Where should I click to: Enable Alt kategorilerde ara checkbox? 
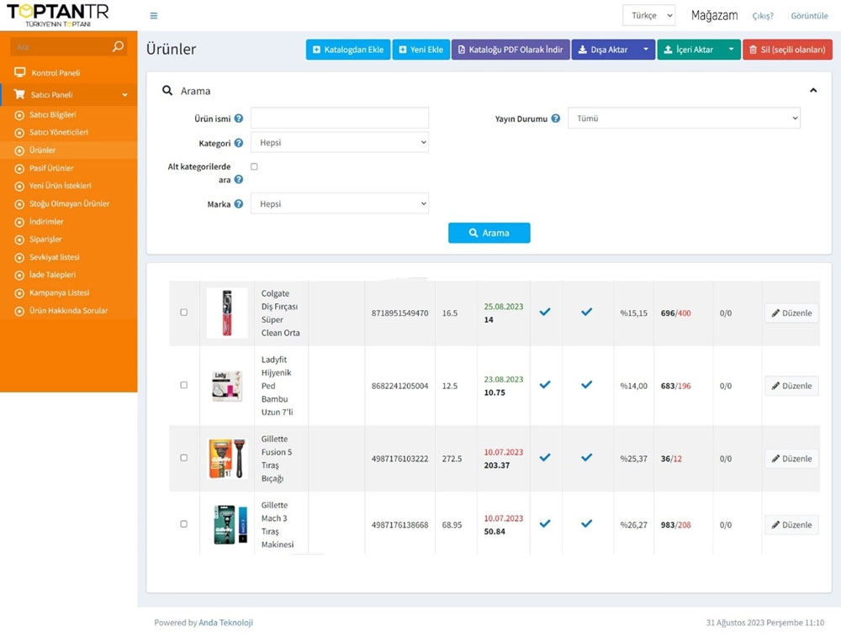click(x=254, y=166)
